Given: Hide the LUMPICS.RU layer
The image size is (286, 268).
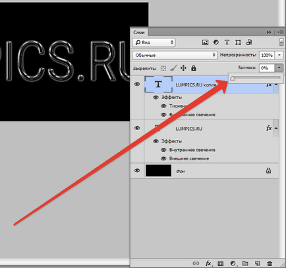Looking at the screenshot, I should point(137,128).
